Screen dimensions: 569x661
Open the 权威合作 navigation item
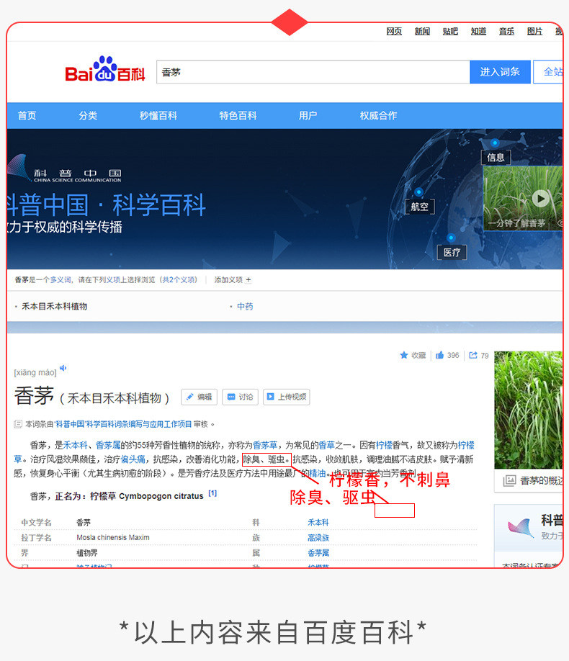(378, 115)
